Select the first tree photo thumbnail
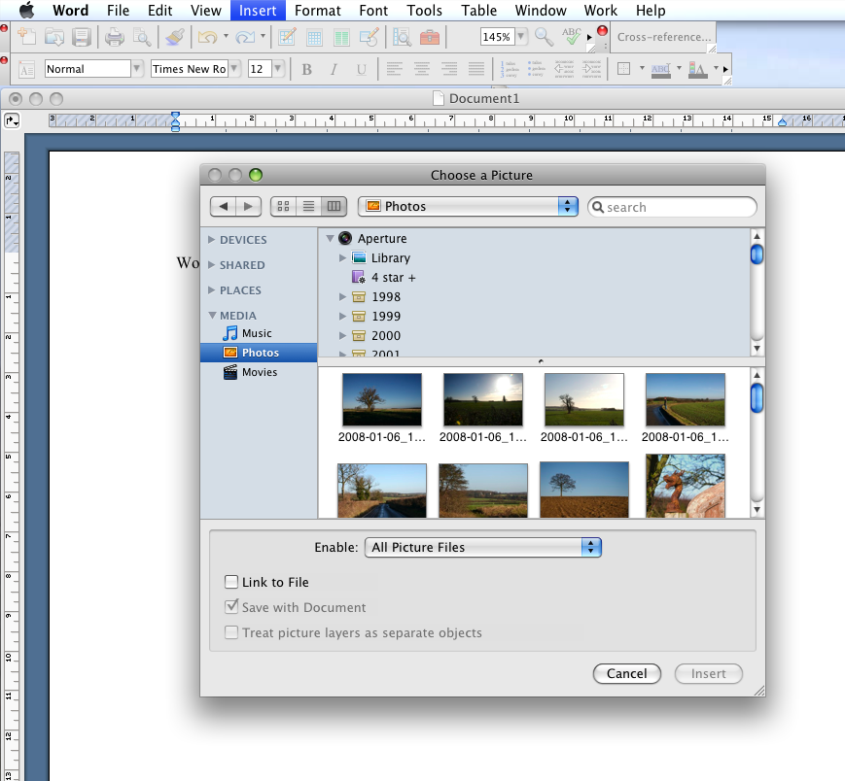Viewport: 845px width, 781px height. 381,400
